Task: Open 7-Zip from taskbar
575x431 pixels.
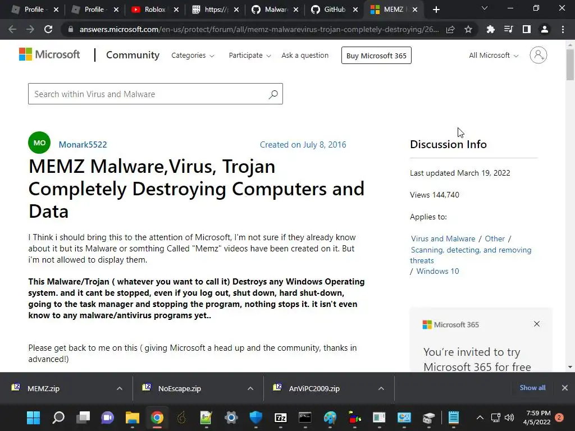Action: pos(281,418)
